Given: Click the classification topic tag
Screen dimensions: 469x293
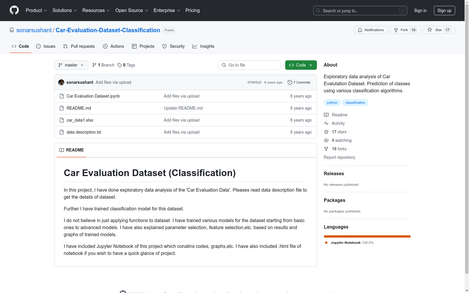Looking at the screenshot, I should tap(355, 103).
